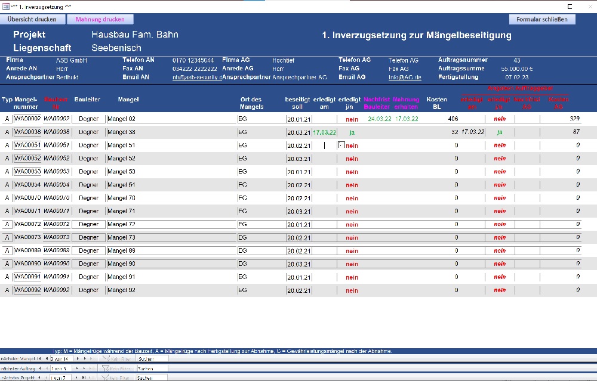Image resolution: width=597 pixels, height=381 pixels.
Task: Click the 'Mangel 38' description field
Action: (171, 132)
